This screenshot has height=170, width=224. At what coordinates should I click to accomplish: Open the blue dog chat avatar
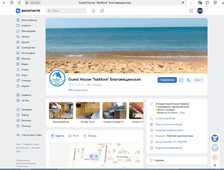(x=215, y=138)
